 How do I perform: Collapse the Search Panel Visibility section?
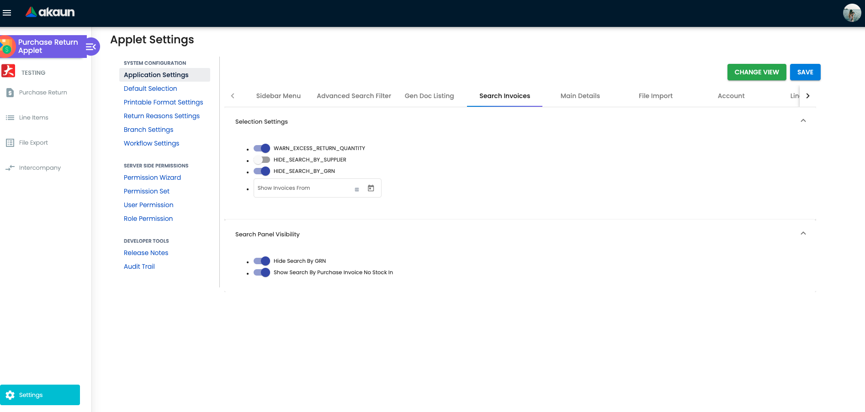click(x=803, y=234)
